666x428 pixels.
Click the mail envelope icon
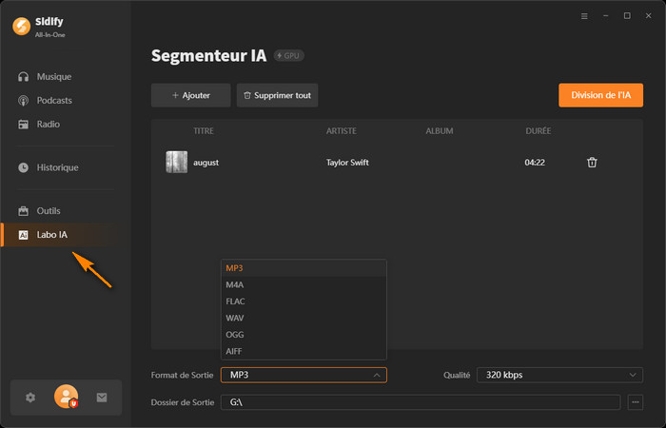102,398
